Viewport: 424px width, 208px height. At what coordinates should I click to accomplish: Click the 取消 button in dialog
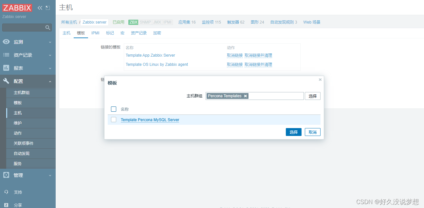coord(313,132)
